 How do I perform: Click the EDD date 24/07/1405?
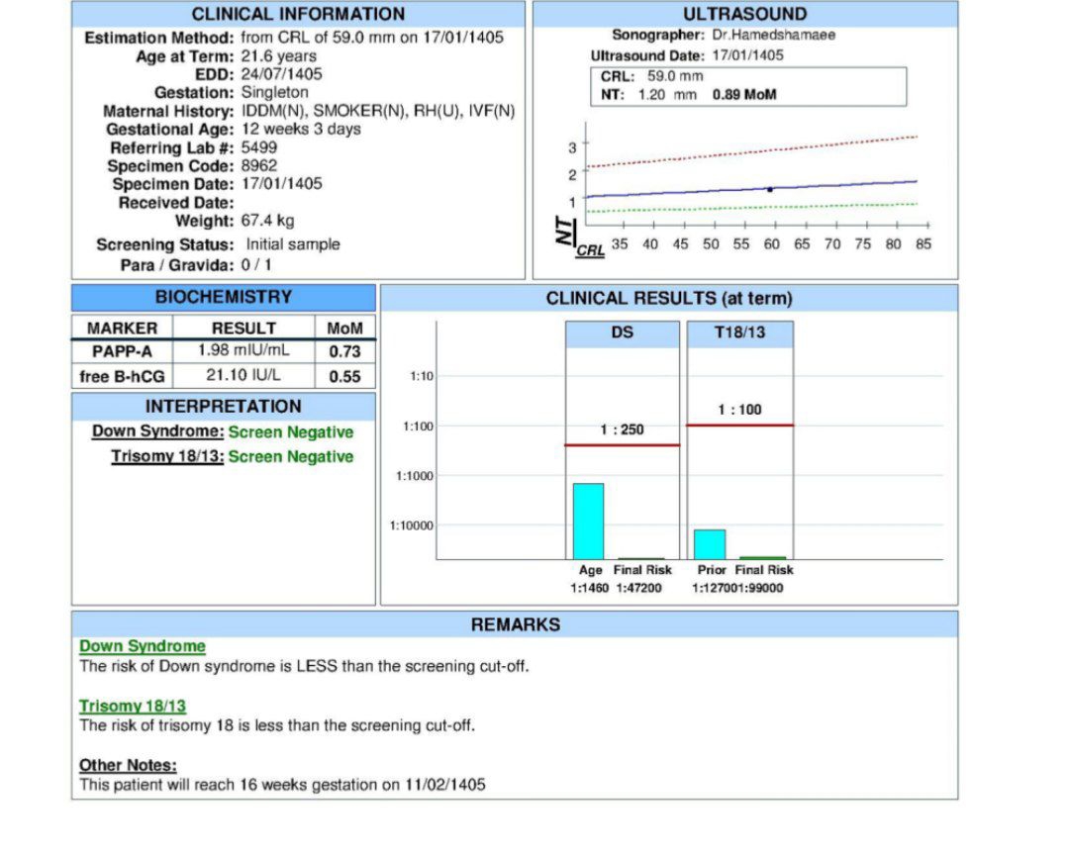(281, 73)
